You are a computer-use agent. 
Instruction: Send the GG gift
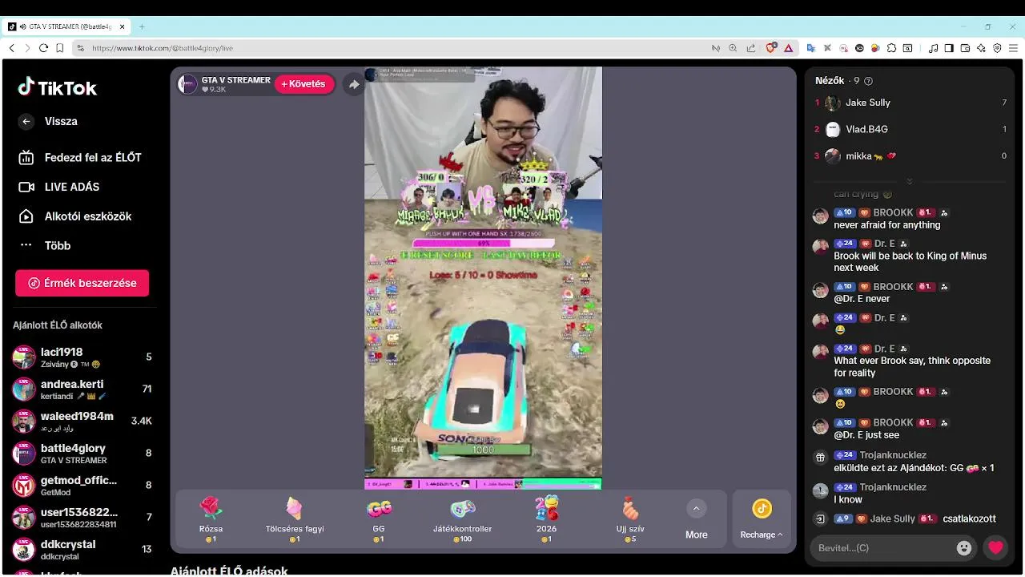(379, 518)
